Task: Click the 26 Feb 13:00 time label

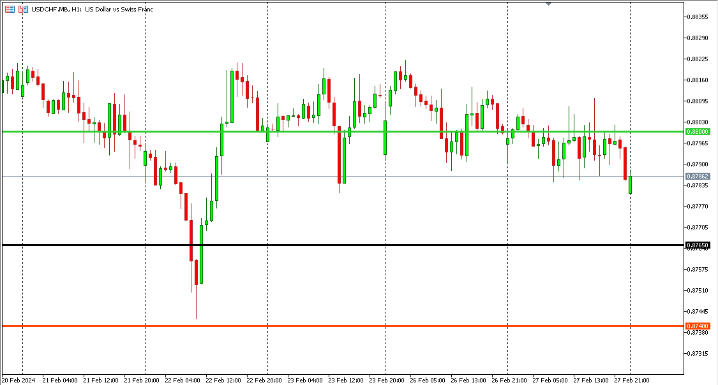Action: click(468, 381)
